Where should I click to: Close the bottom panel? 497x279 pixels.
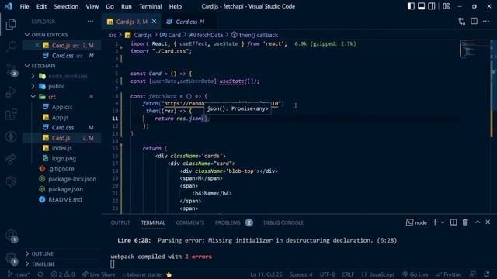tap(488, 222)
